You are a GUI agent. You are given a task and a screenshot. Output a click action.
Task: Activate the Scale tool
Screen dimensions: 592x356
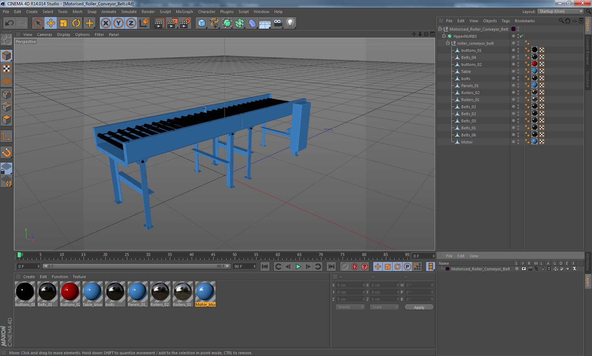tap(63, 23)
